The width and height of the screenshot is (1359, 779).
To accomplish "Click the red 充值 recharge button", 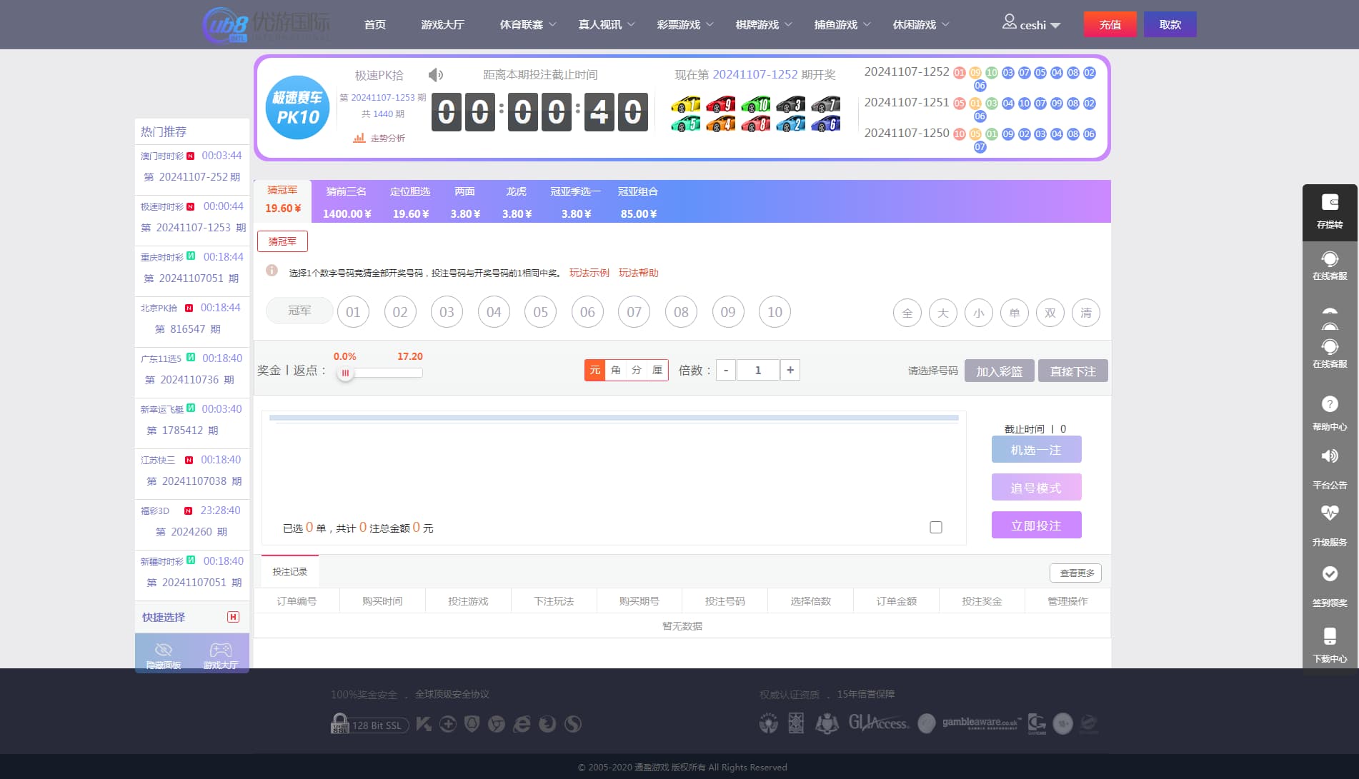I will (1110, 24).
